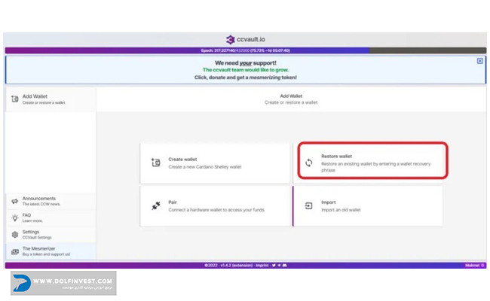Image resolution: width=490 pixels, height=301 pixels.
Task: Click the Epoch progress bar
Action: 245,50
